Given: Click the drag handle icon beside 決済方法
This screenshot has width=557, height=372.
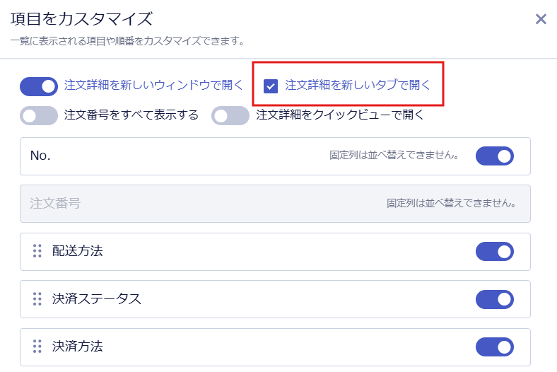Looking at the screenshot, I should coord(37,346).
